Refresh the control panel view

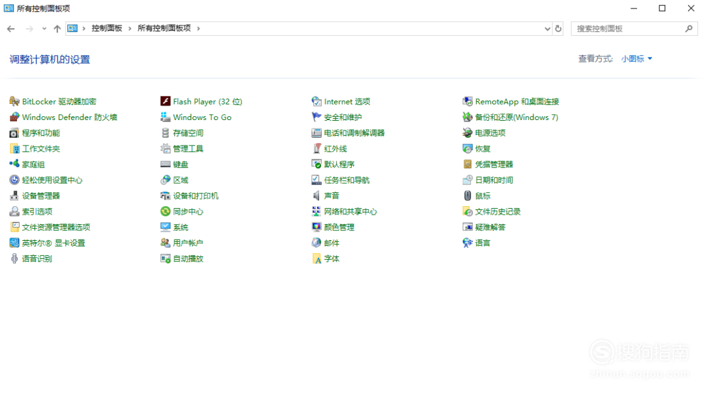[x=558, y=29]
